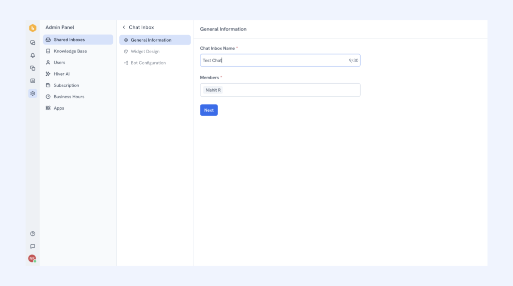Open the Users admin section

(59, 63)
